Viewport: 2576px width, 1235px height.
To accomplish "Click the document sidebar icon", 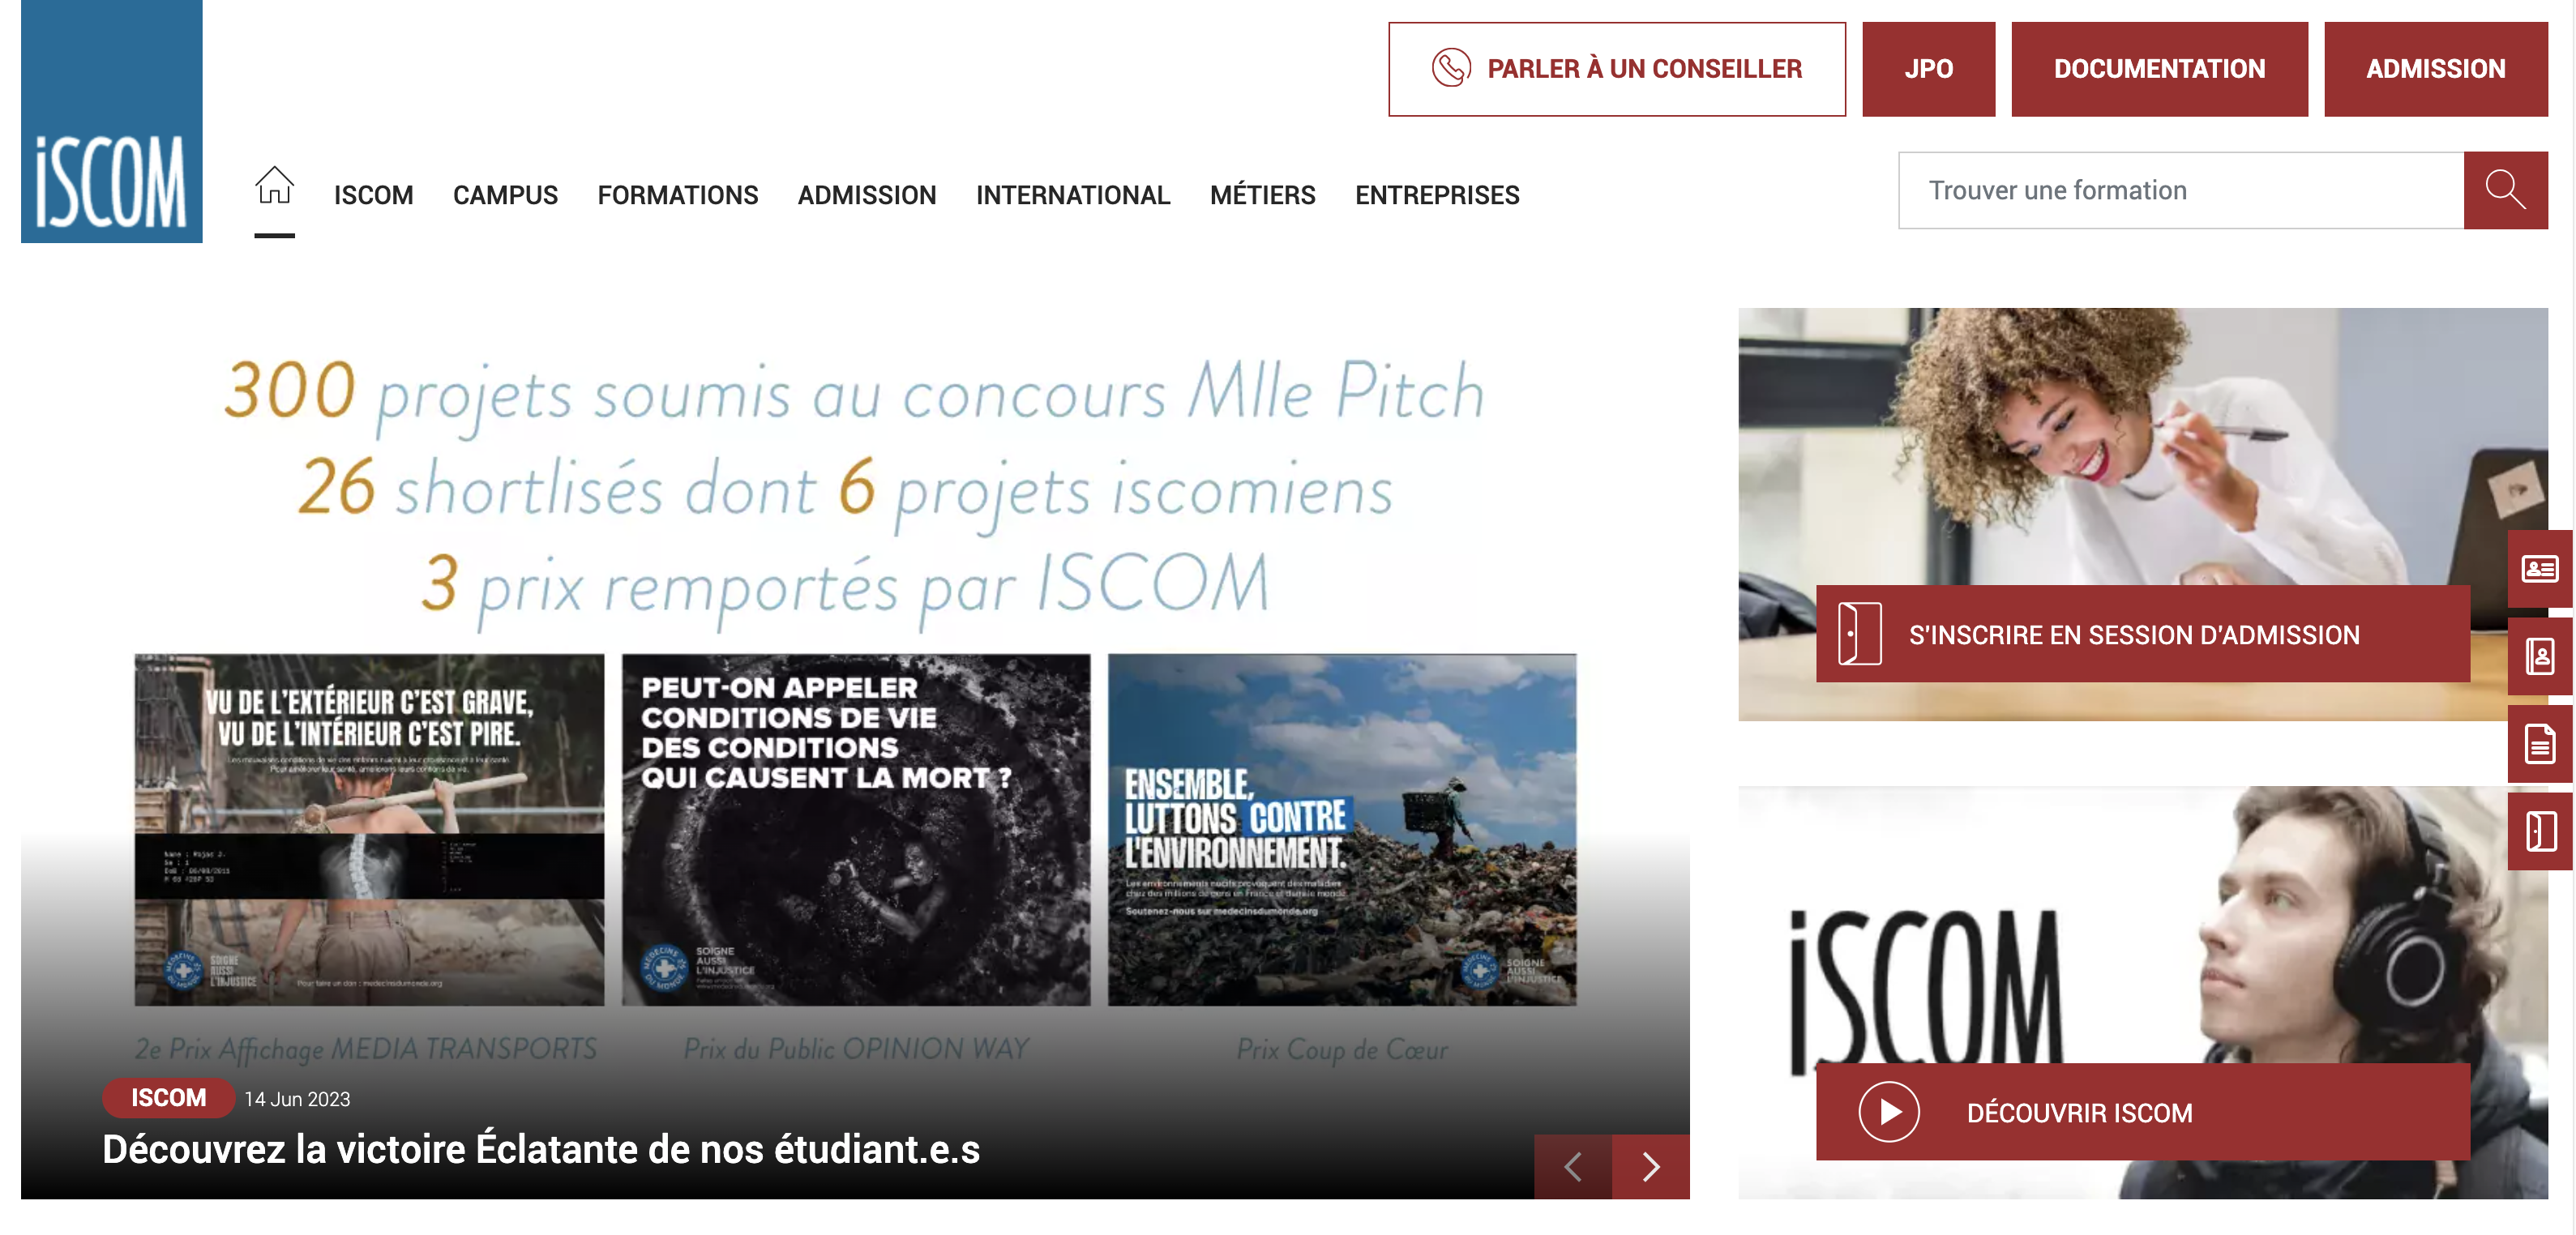I will (2539, 744).
